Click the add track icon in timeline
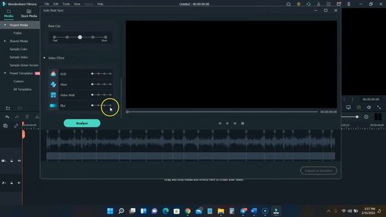 point(5,126)
